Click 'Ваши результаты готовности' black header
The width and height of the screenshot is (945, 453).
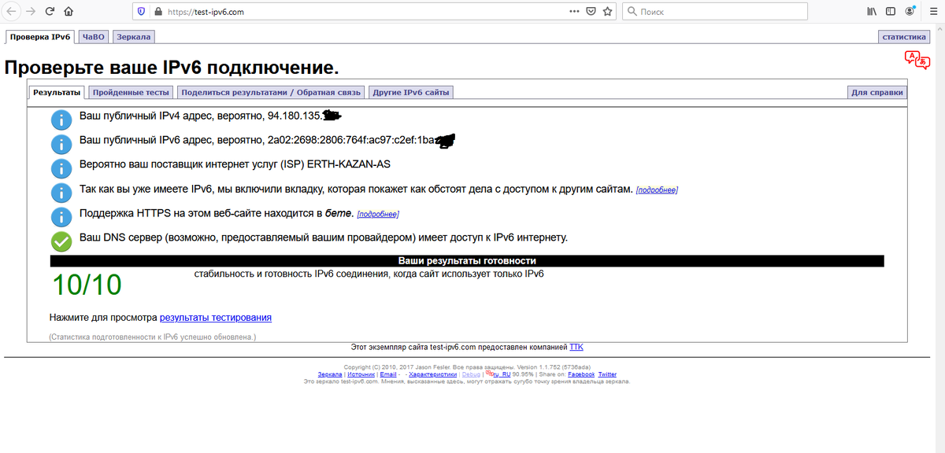point(467,261)
